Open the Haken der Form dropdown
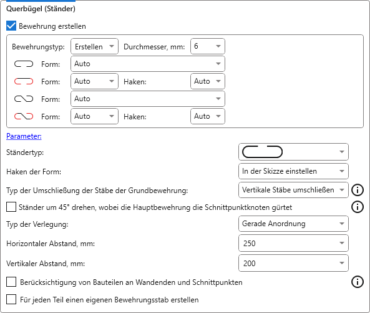Image resolution: width=370 pixels, height=313 pixels. pos(293,171)
